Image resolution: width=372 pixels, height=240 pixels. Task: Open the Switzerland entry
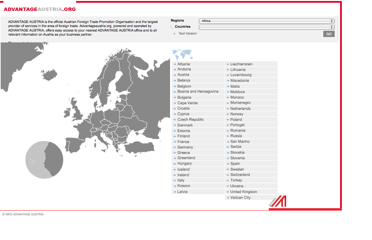point(240,175)
